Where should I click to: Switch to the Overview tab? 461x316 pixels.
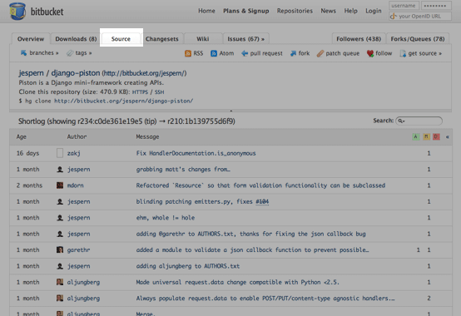[x=31, y=39]
